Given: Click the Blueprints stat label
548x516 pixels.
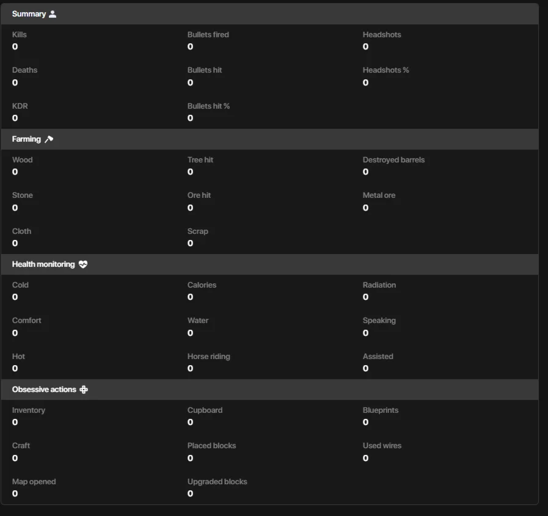Looking at the screenshot, I should coord(381,410).
